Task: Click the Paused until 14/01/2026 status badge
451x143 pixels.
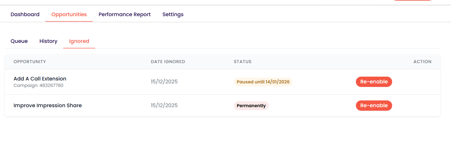Action: [263, 82]
